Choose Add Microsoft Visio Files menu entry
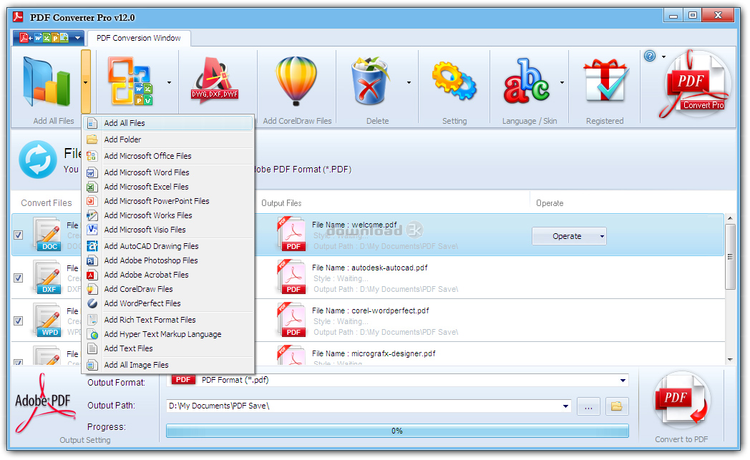 (168, 230)
